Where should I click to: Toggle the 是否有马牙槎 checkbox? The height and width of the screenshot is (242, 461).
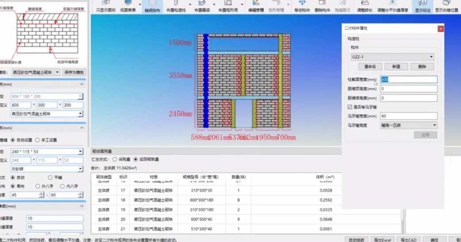click(350, 107)
